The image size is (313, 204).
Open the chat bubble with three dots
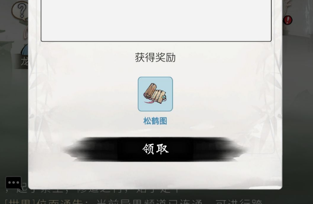click(x=13, y=183)
